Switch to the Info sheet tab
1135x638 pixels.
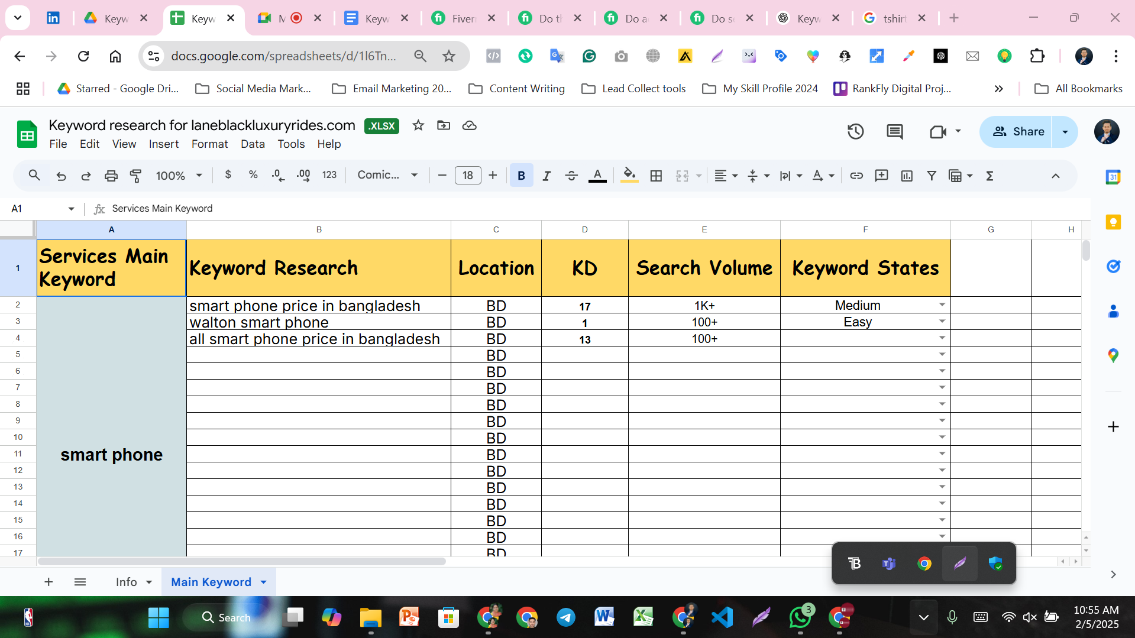pos(126,582)
